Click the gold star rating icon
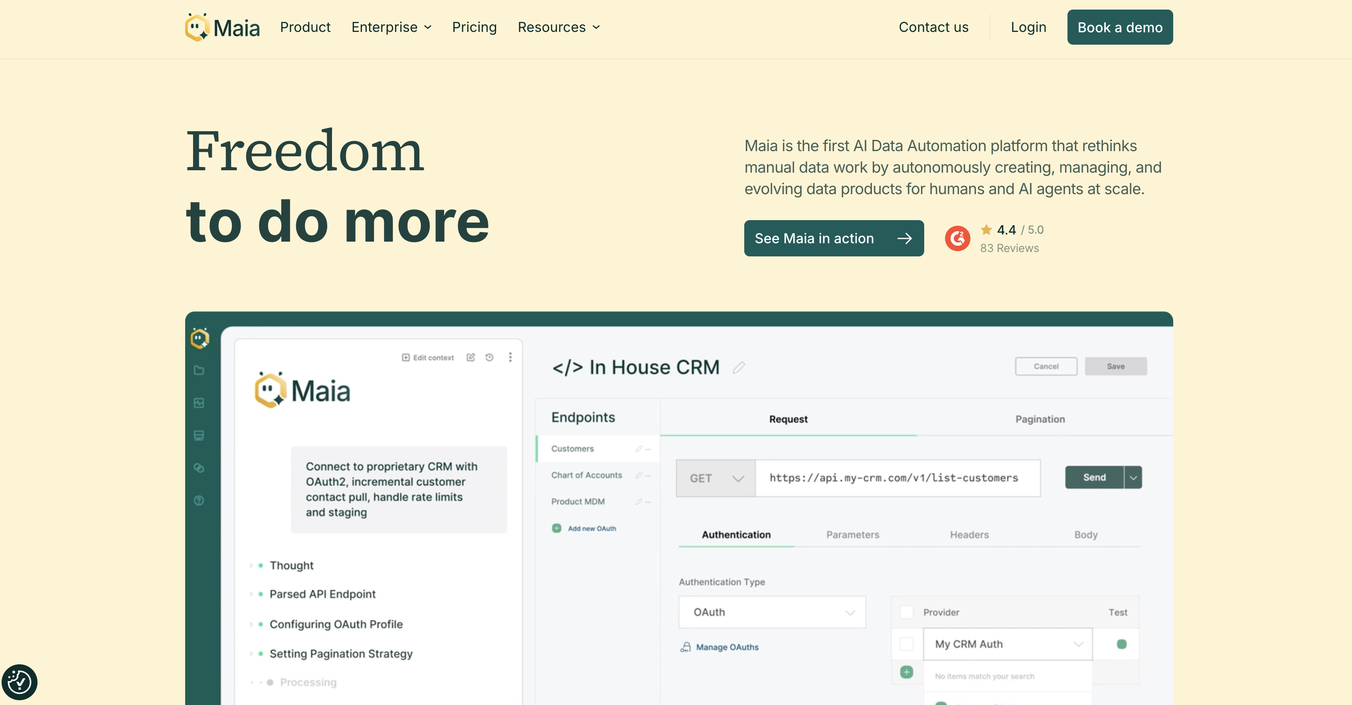The image size is (1352, 705). pos(986,229)
